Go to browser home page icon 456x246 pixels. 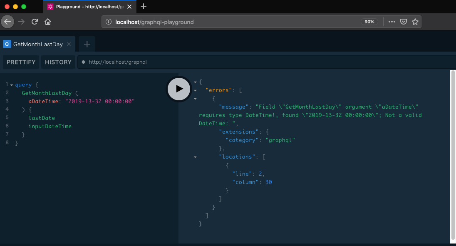[48, 22]
